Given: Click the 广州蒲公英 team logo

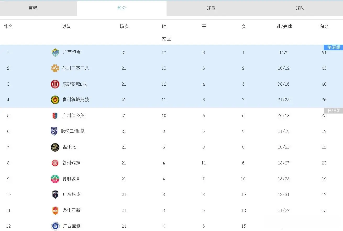Looking at the screenshot, I should click(55, 116).
